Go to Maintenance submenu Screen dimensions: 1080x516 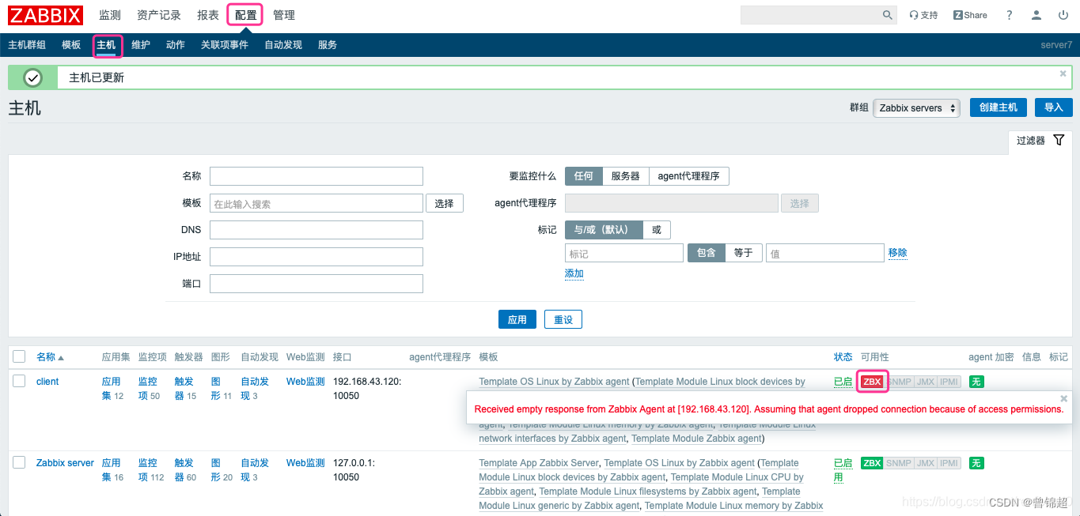141,45
